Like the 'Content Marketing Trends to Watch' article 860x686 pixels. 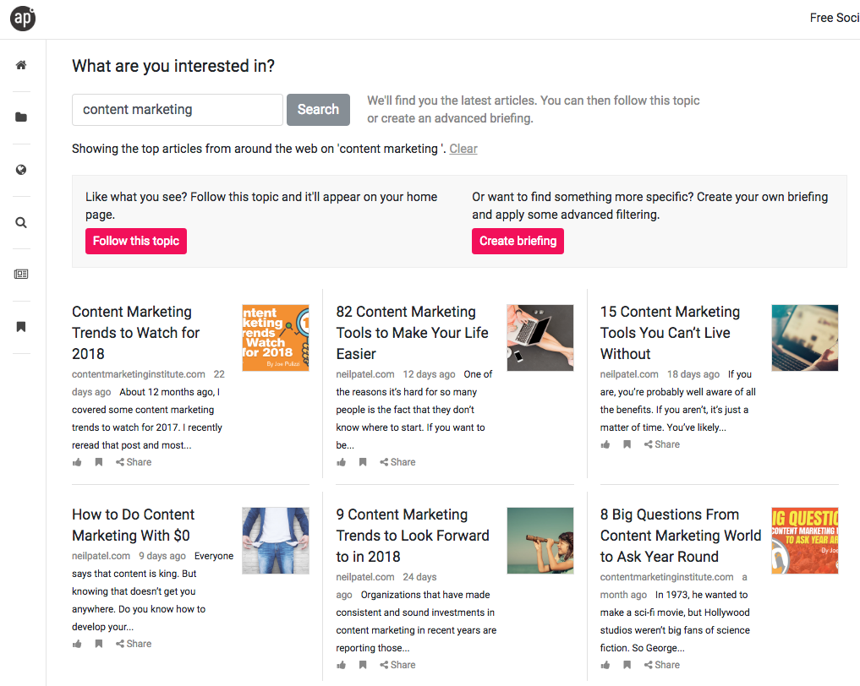(78, 462)
